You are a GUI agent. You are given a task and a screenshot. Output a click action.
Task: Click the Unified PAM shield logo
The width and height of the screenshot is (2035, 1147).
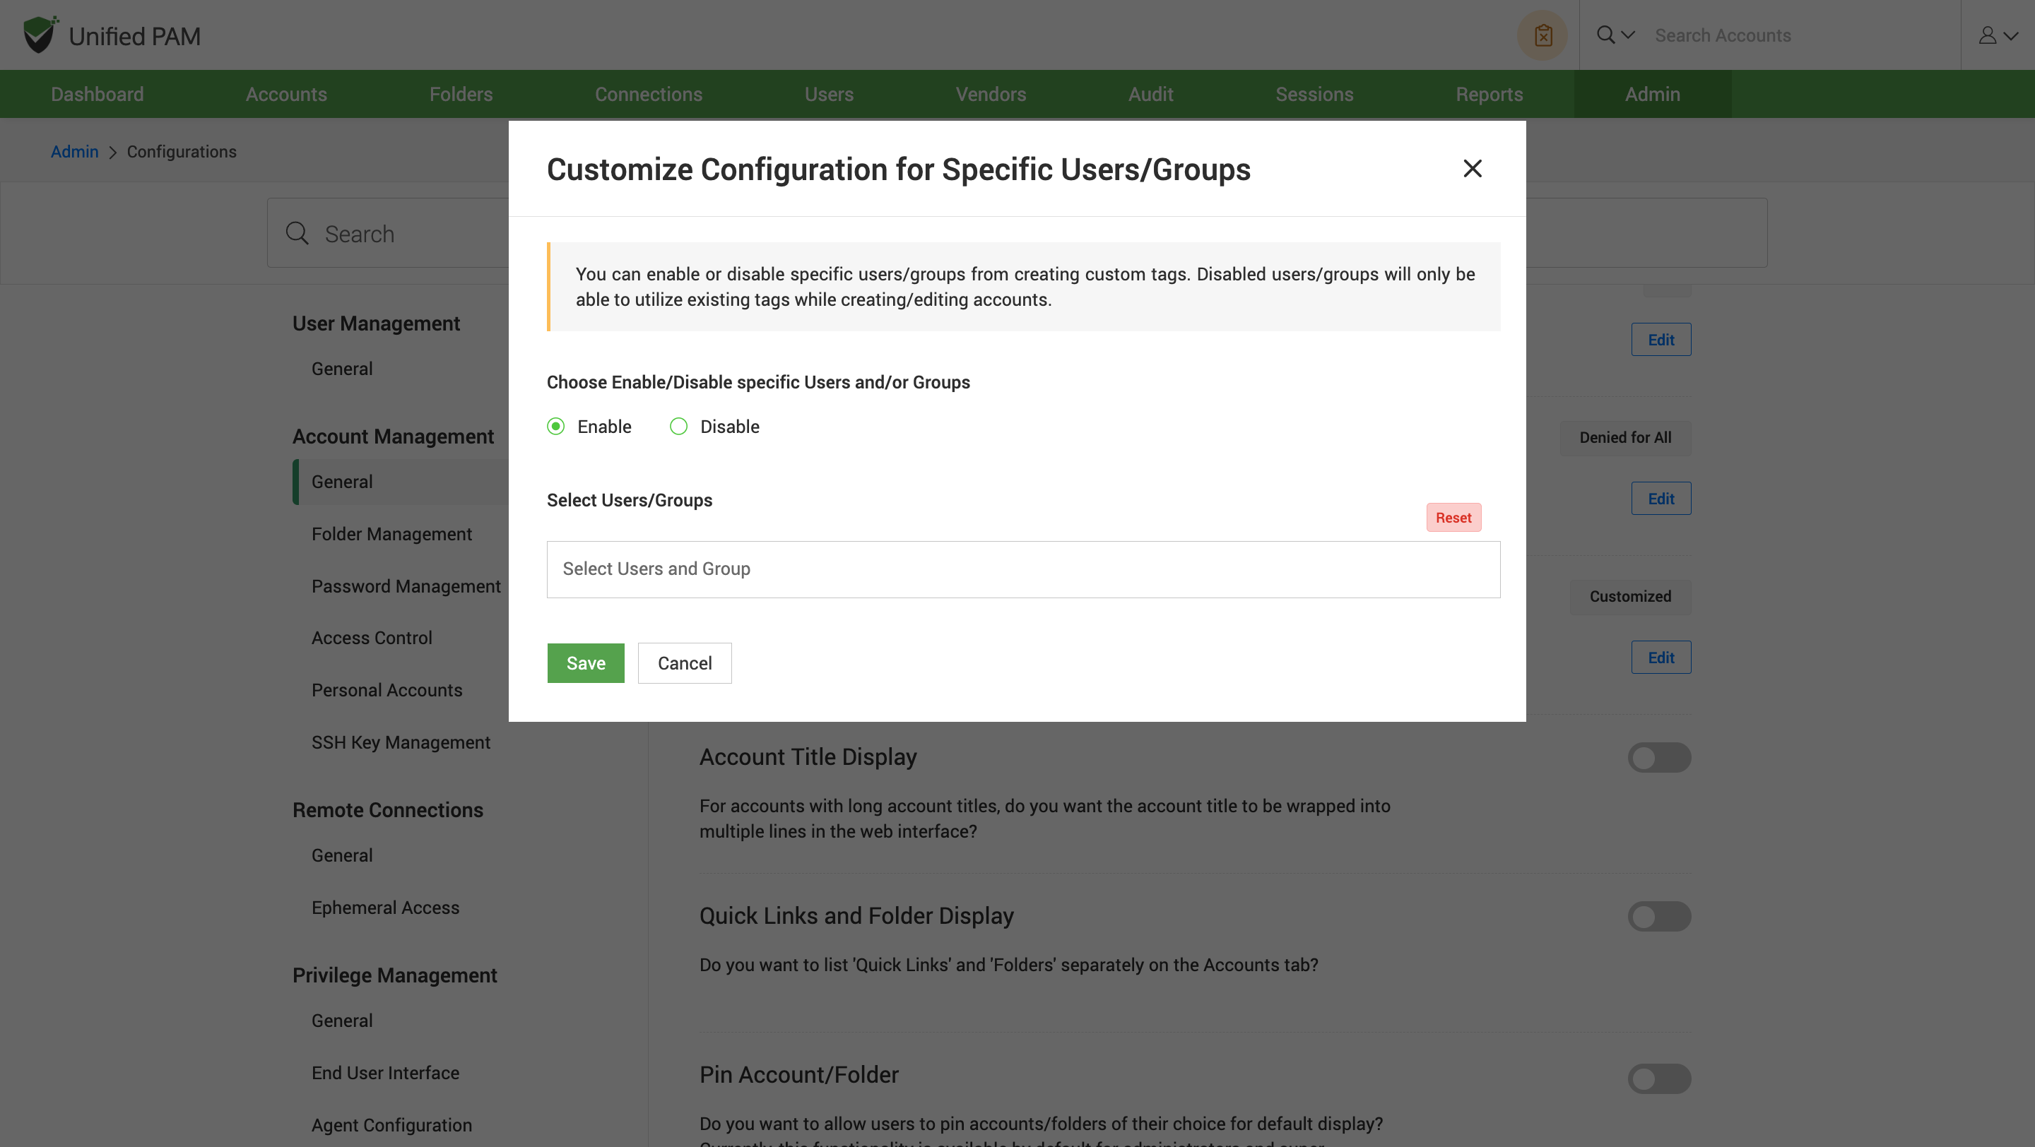click(40, 35)
